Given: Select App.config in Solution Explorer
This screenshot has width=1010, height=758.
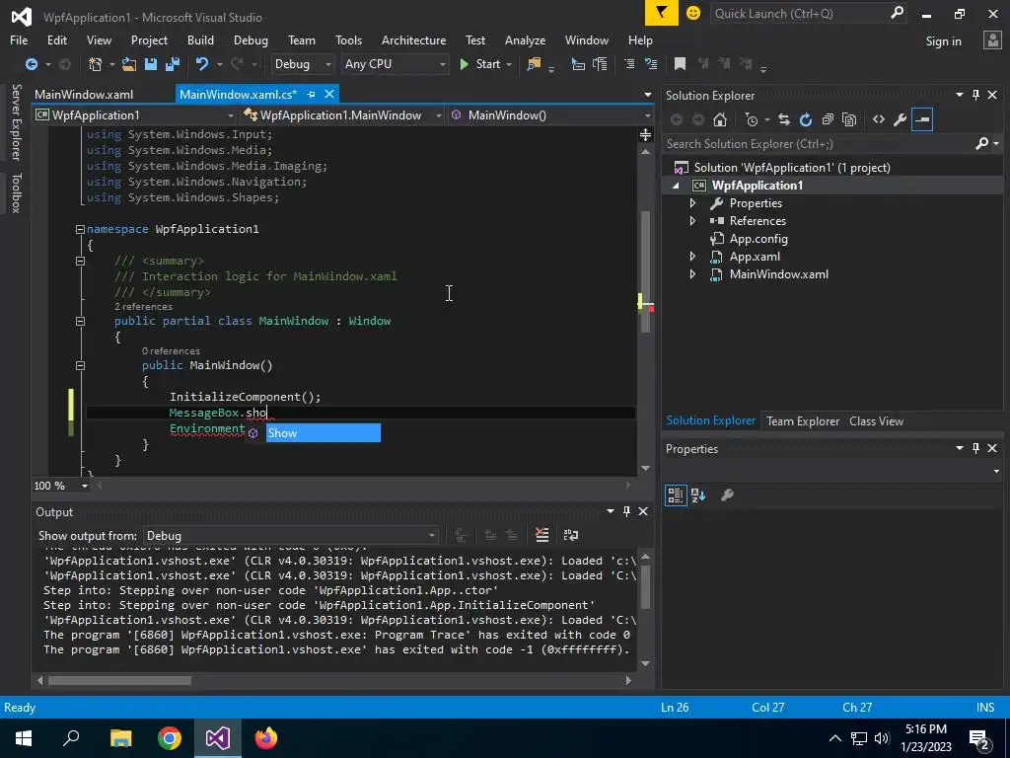Looking at the screenshot, I should point(758,239).
